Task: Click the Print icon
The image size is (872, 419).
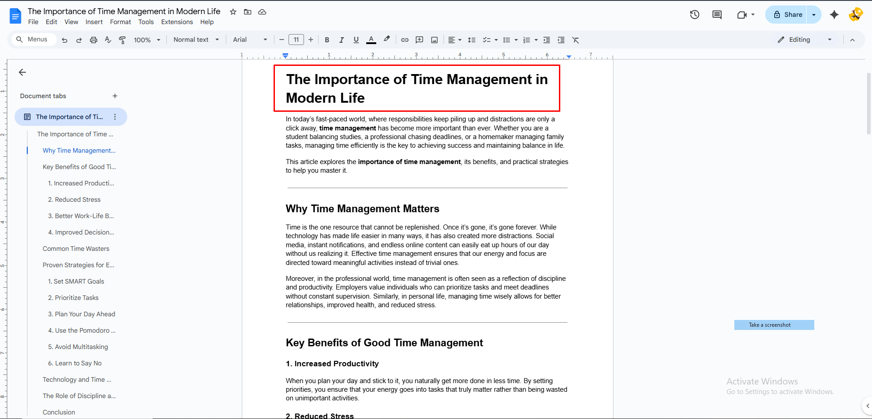Action: click(94, 40)
